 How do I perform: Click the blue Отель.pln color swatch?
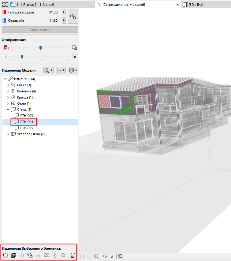pyautogui.click(x=4, y=21)
